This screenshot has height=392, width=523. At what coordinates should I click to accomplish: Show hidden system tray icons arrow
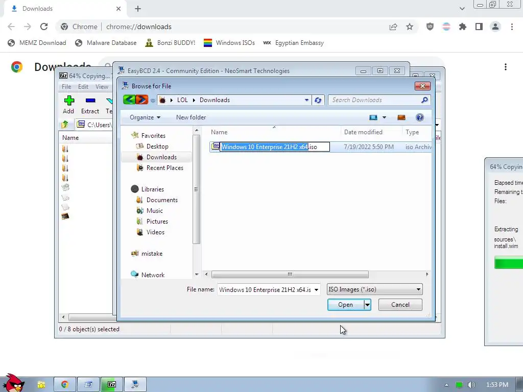(446, 385)
